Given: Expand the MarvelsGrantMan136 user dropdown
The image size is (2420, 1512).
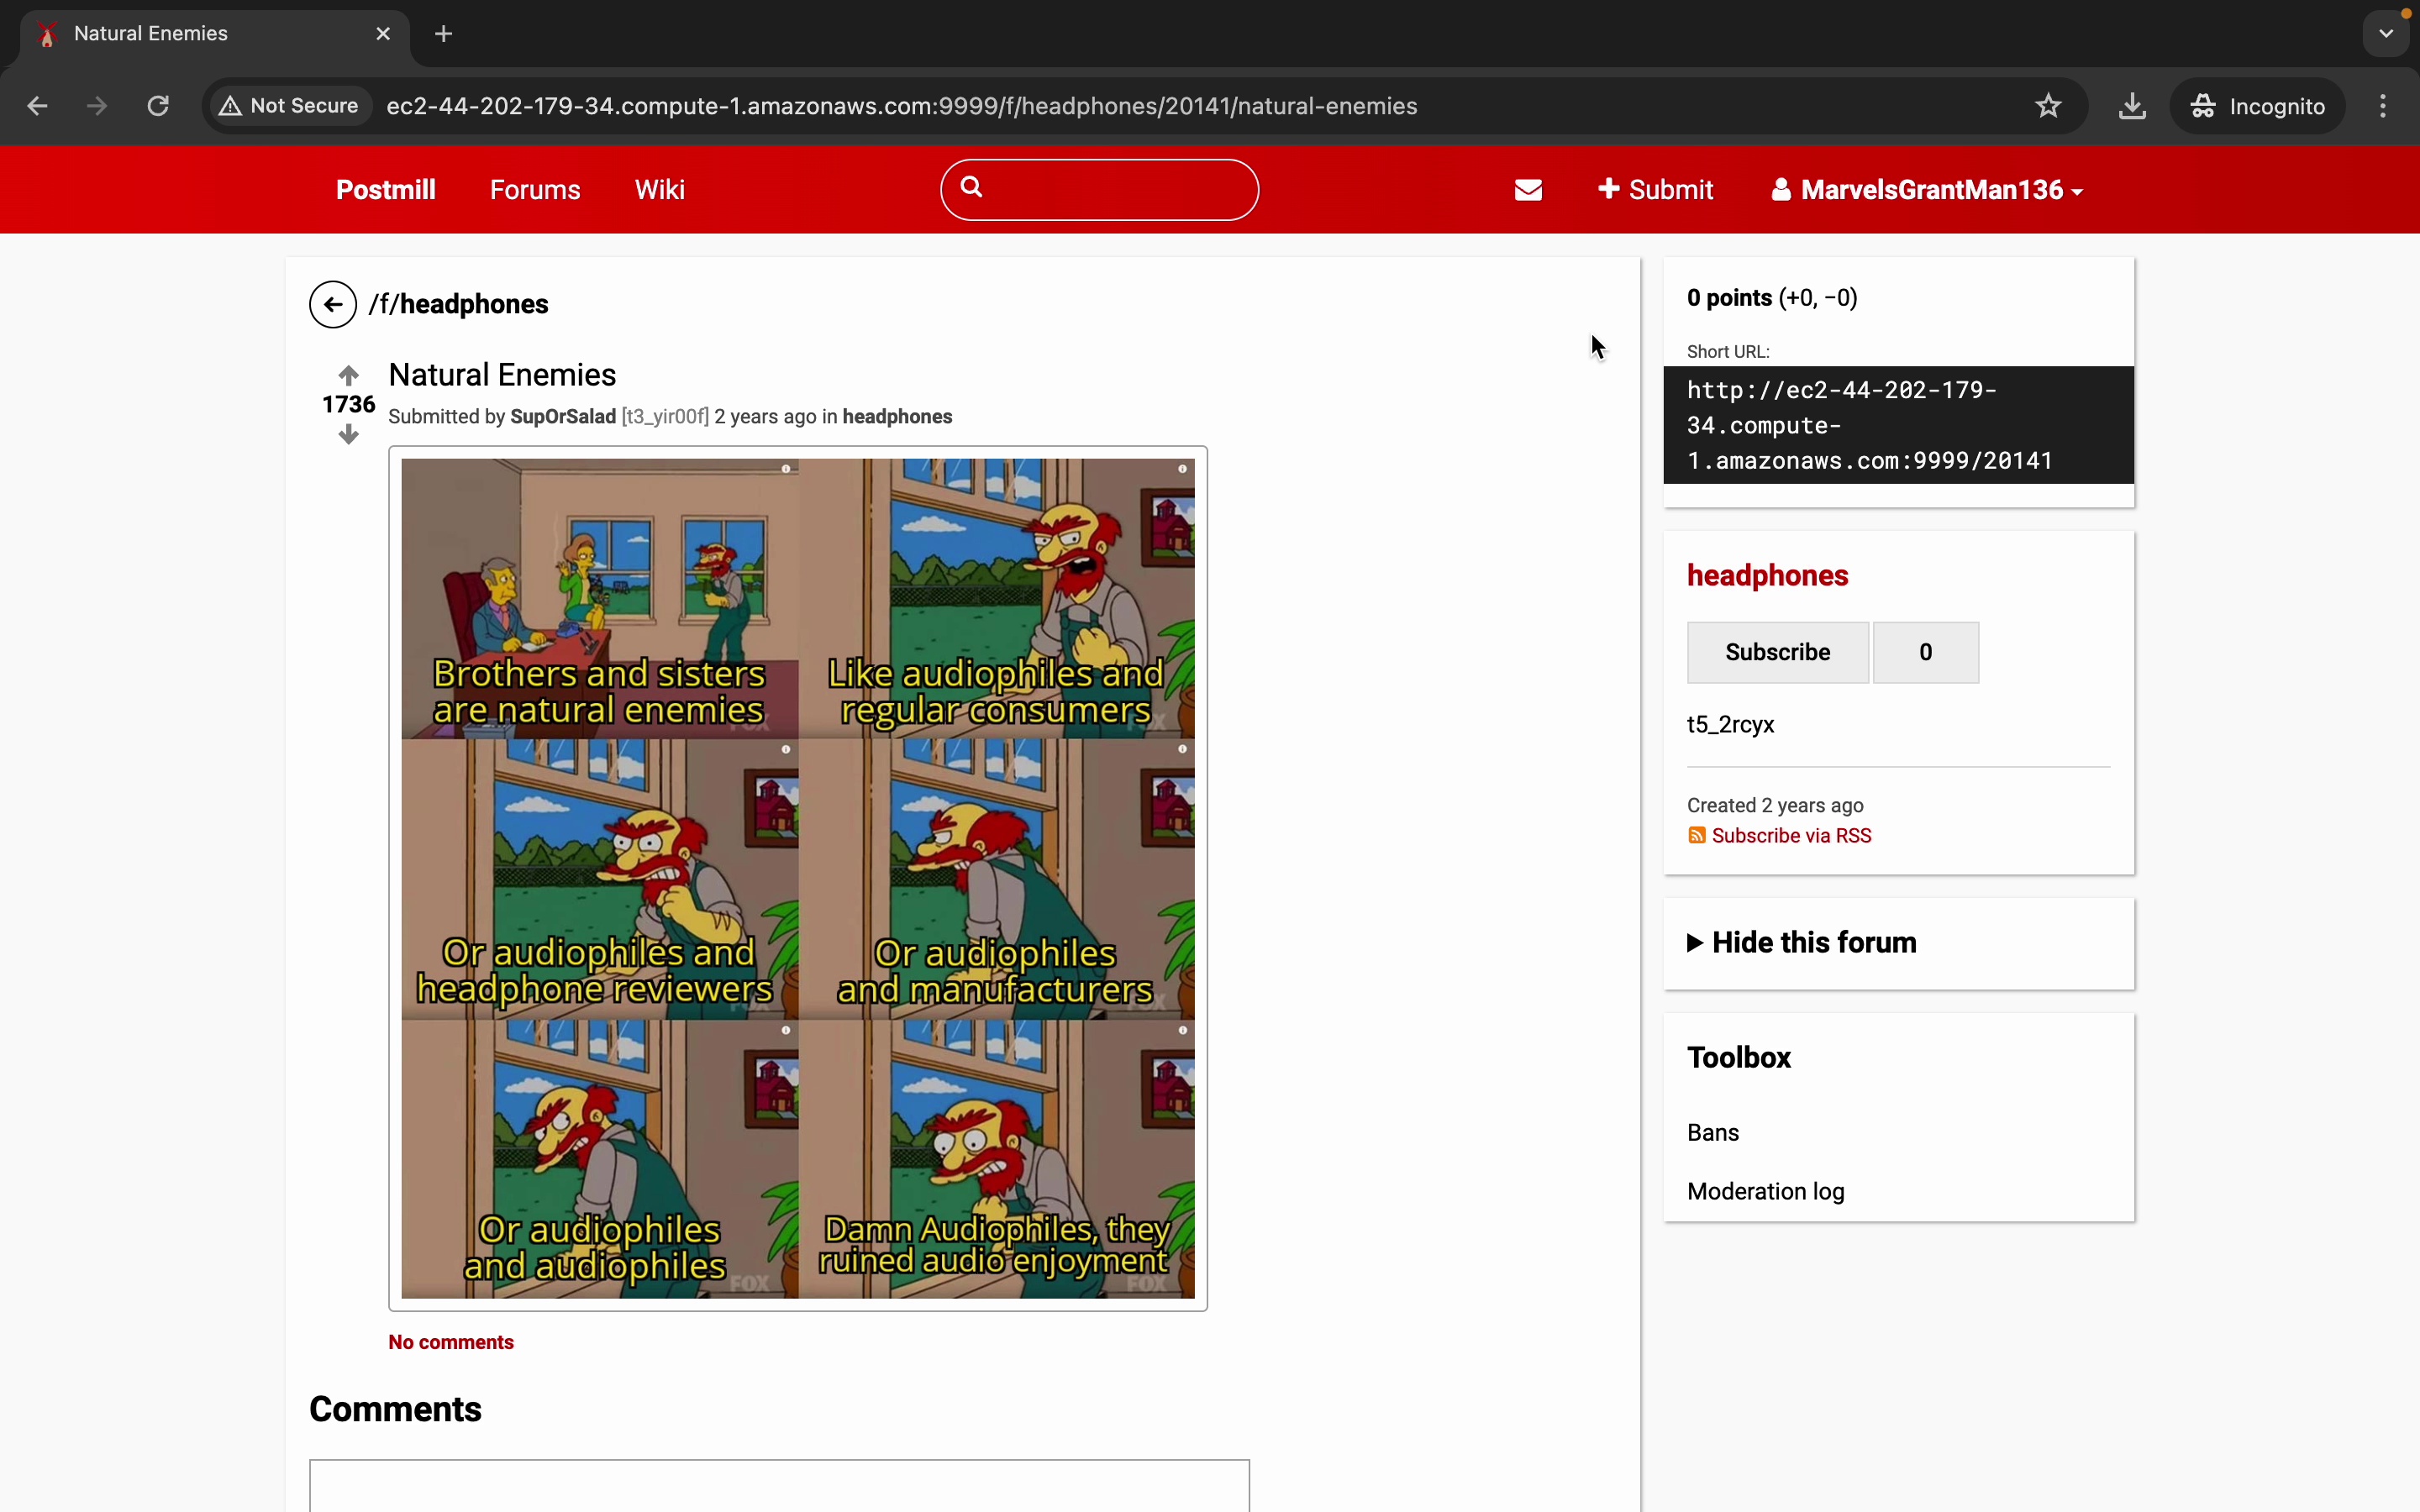Looking at the screenshot, I should coord(1927,190).
